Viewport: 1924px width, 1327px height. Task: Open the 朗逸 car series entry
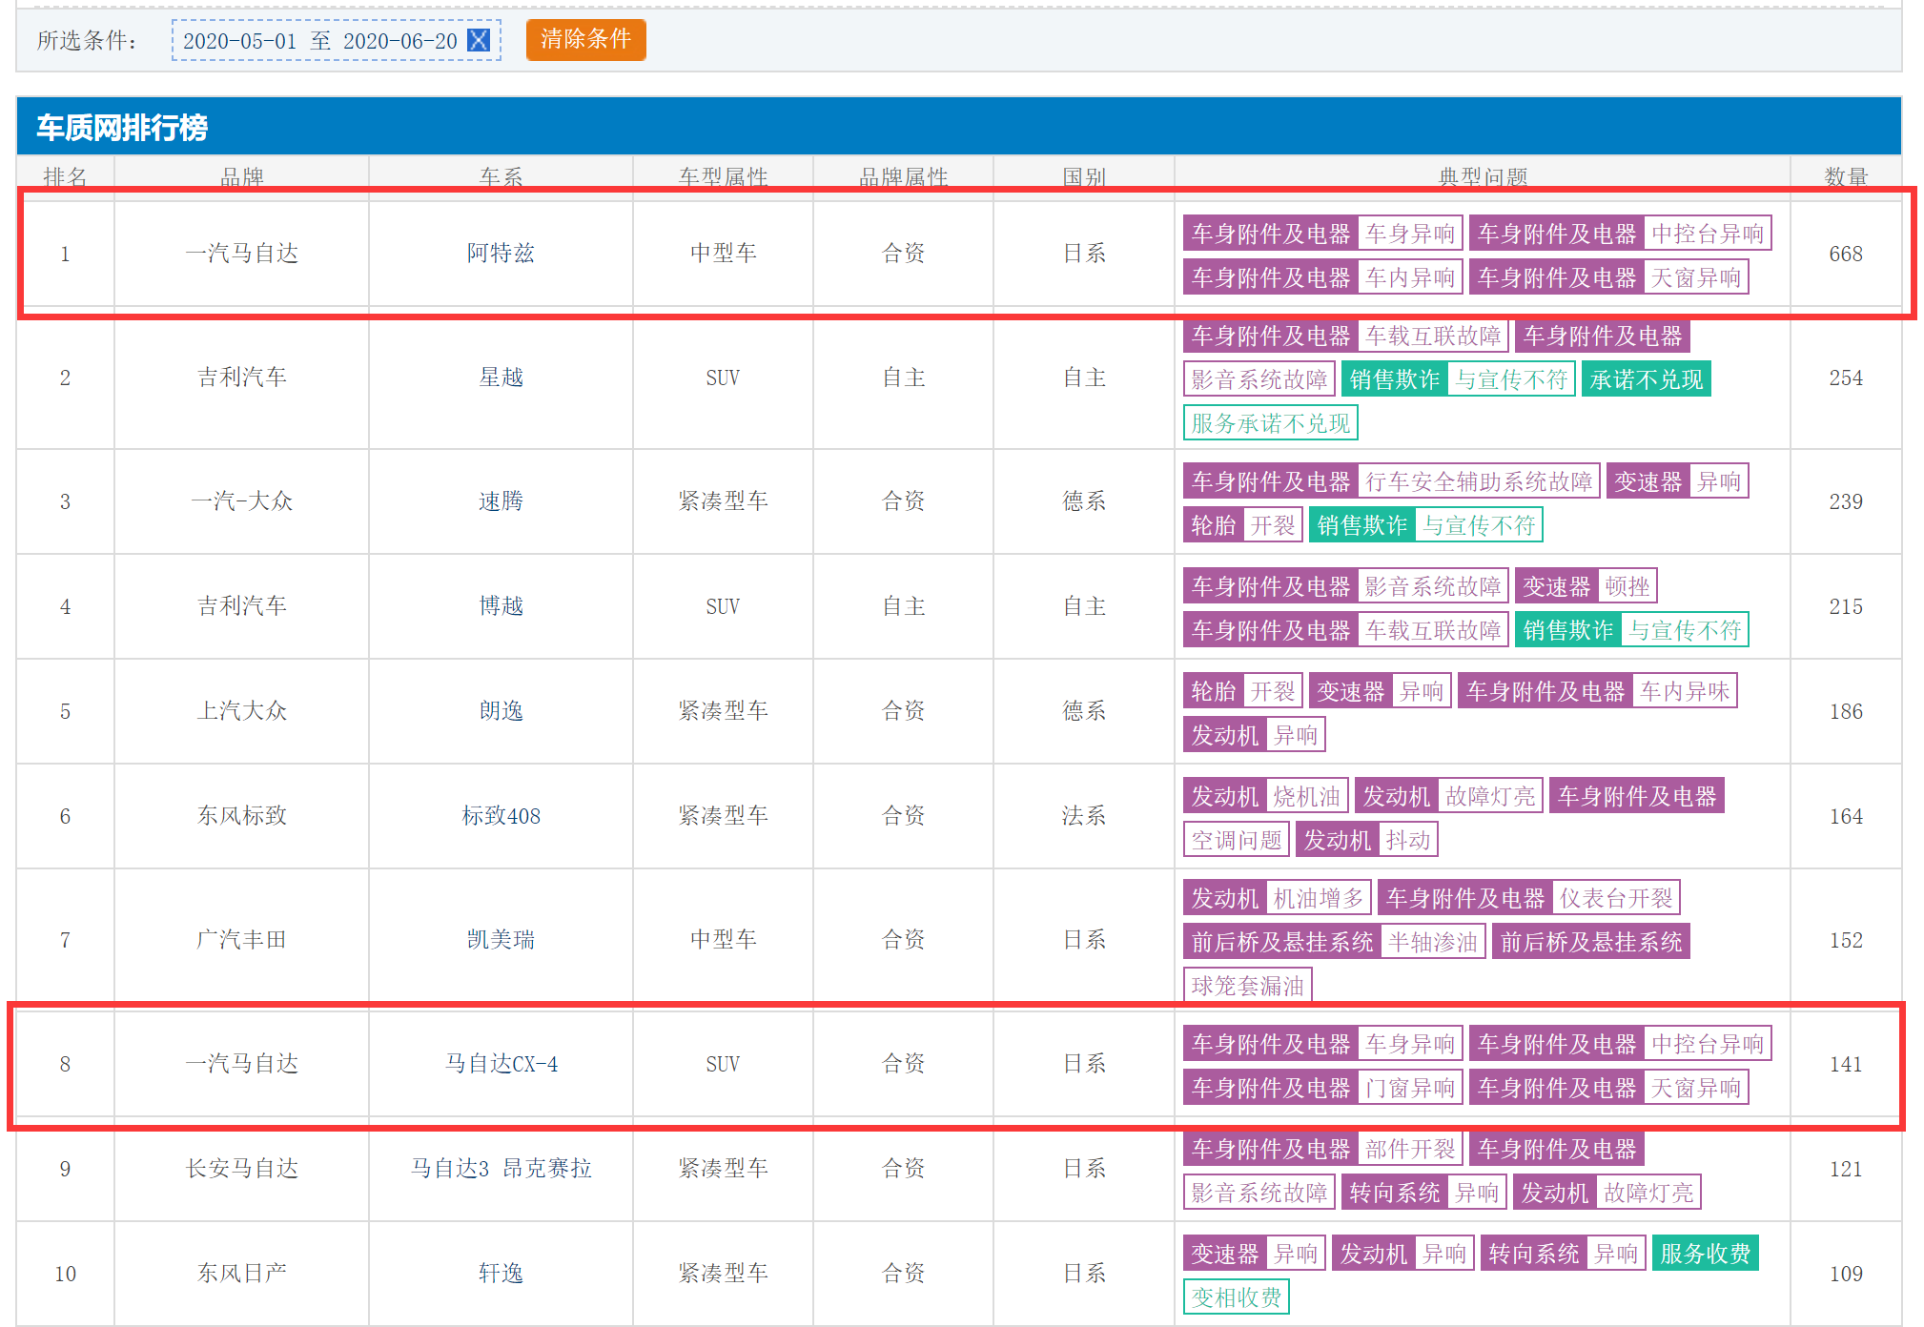point(501,711)
